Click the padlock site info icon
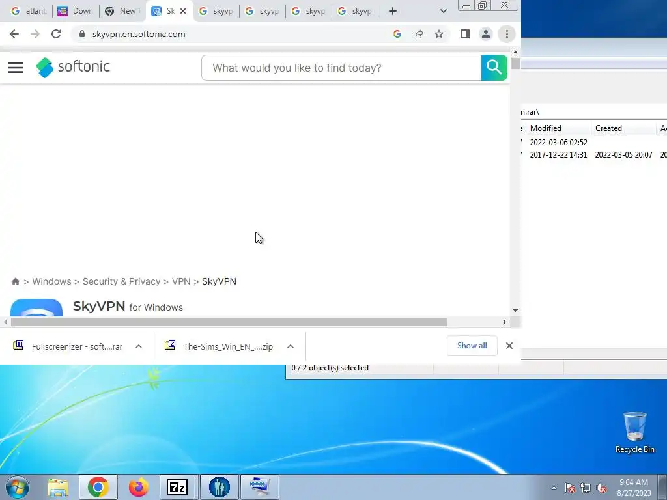 [x=82, y=34]
